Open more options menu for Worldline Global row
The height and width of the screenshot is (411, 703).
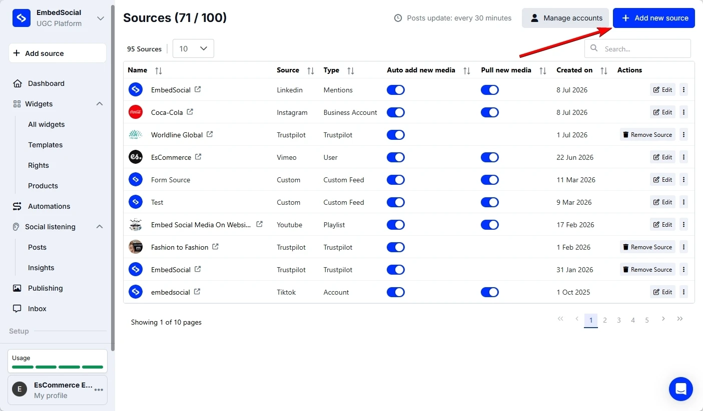click(x=684, y=134)
